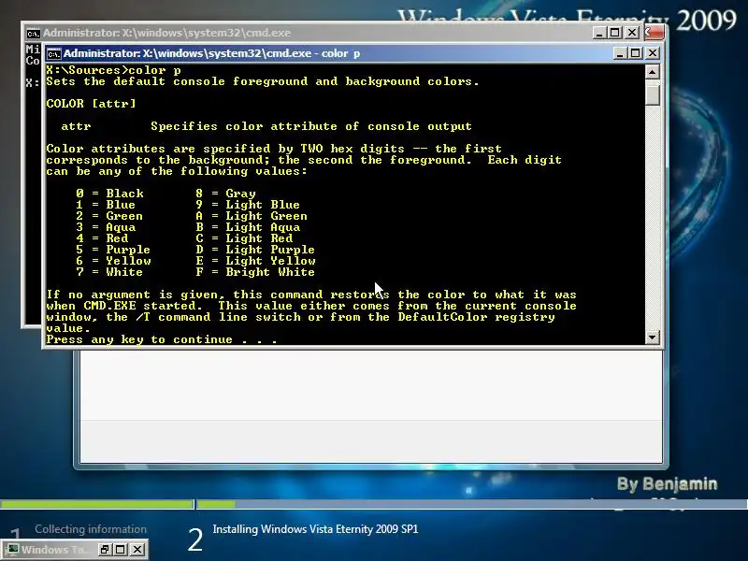The height and width of the screenshot is (561, 748).
Task: Click the 'Specifies color attribute of console output' text
Action: (x=311, y=126)
